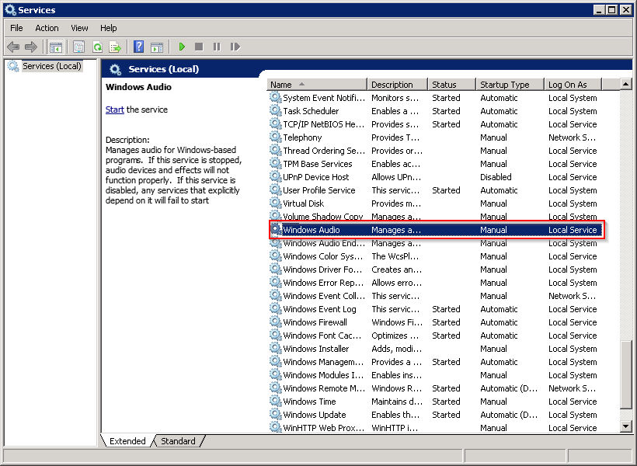Switch to the Extended tab

(x=127, y=441)
